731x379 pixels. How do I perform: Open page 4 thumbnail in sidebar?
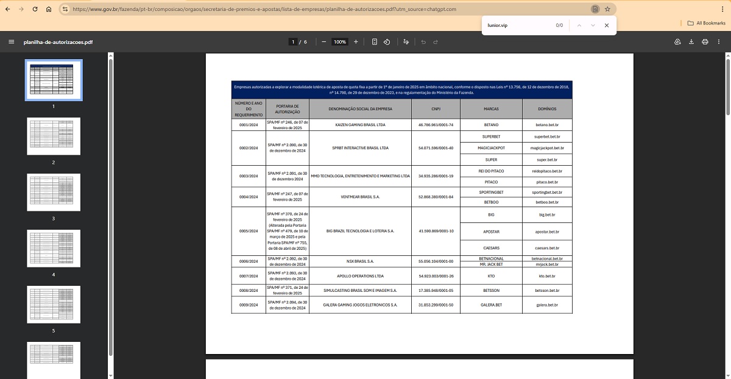54,248
